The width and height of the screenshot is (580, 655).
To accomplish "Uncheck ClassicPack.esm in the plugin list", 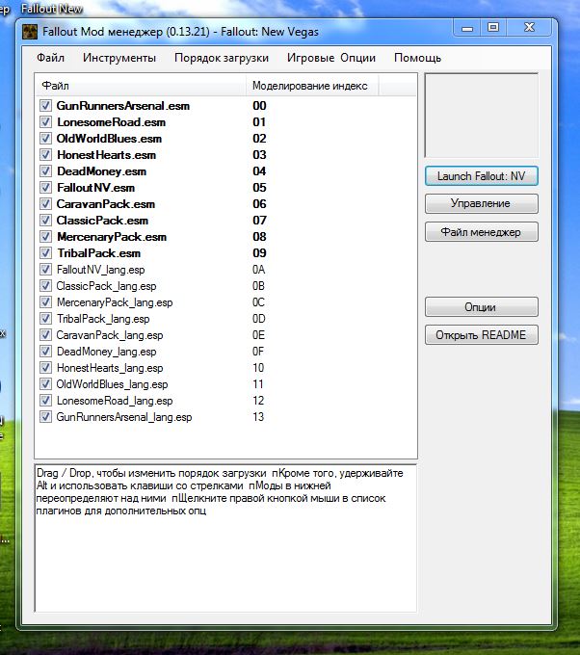I will (45, 221).
